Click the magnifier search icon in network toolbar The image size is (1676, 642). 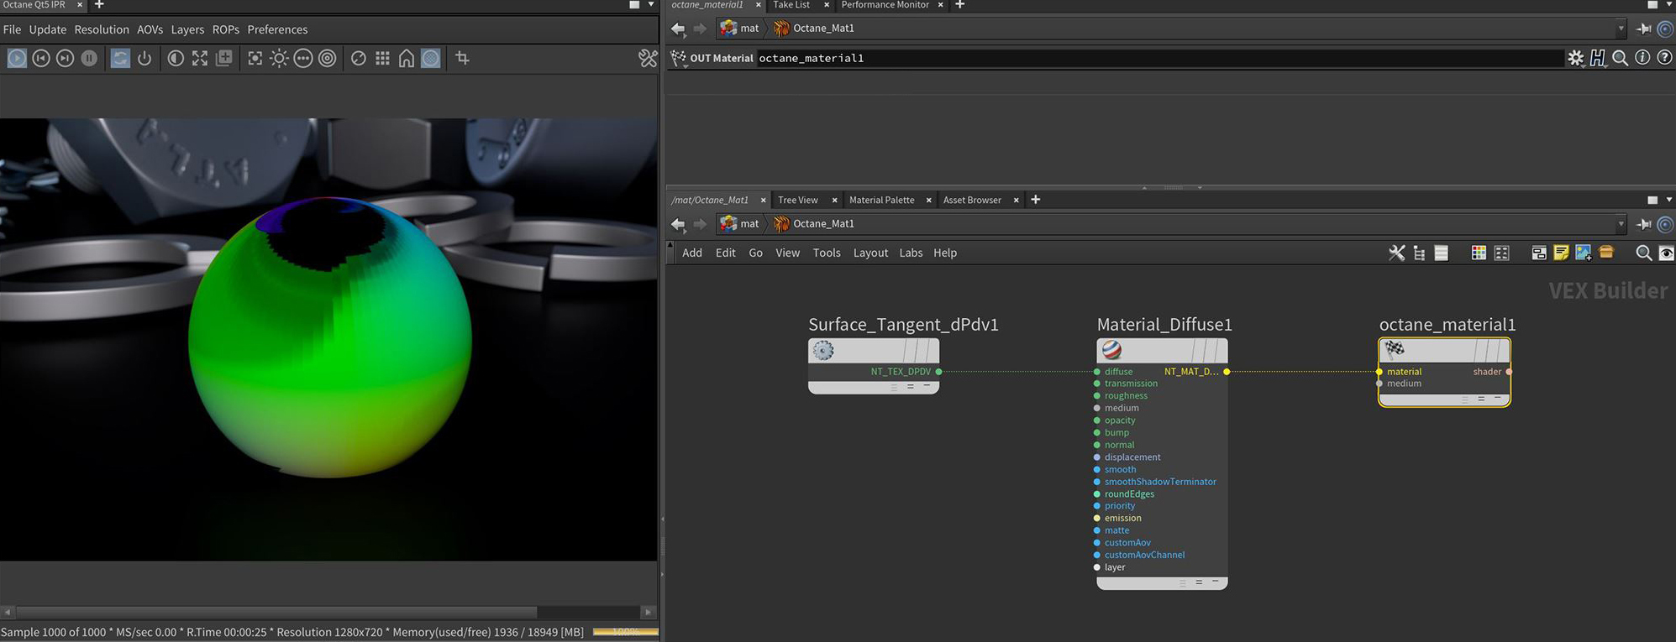coord(1643,253)
